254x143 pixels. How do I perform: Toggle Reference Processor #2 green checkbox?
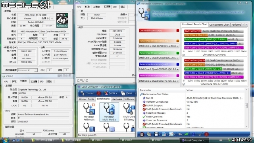pyautogui.click(x=178, y=53)
